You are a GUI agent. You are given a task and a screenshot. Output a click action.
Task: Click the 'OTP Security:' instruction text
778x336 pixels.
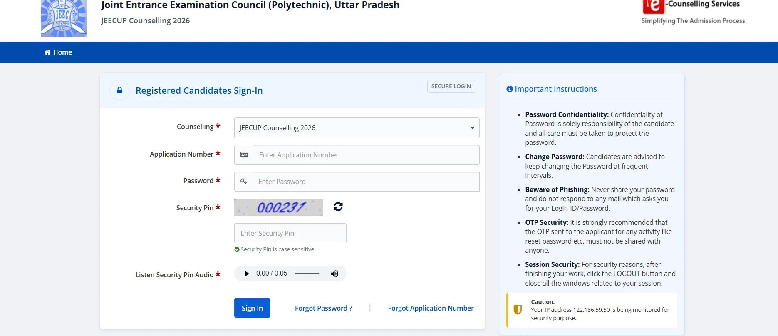(547, 222)
